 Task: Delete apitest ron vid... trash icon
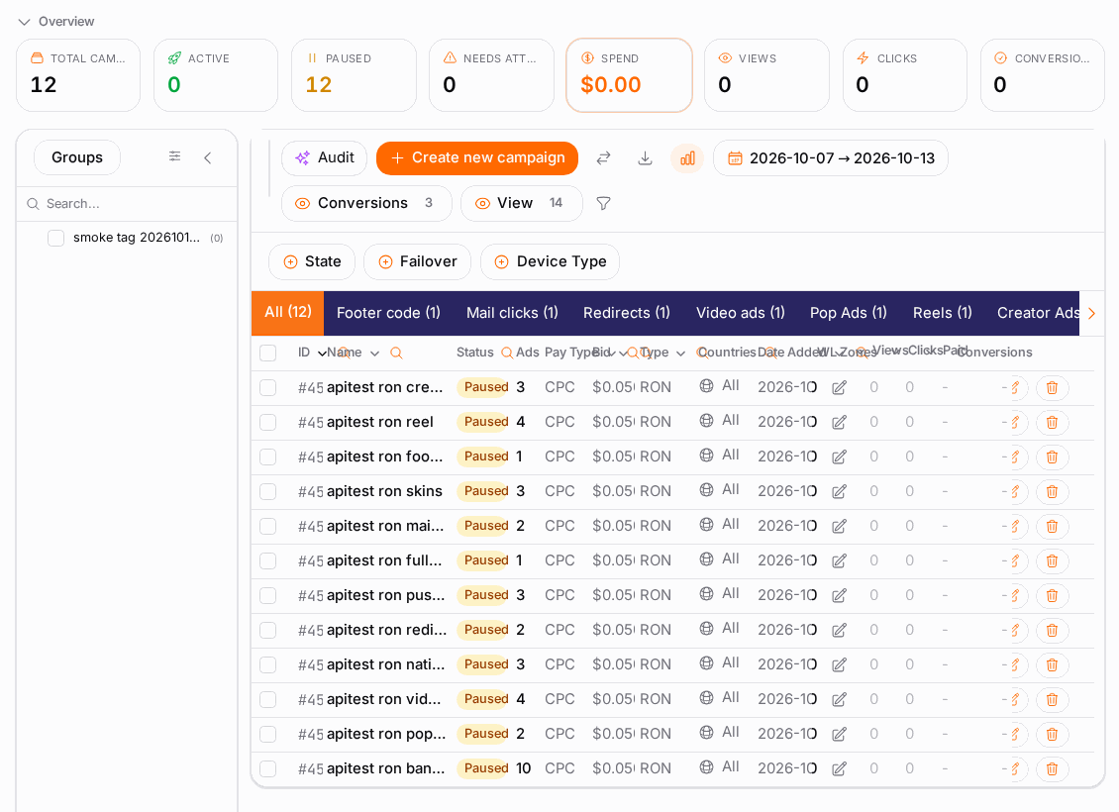1052,700
